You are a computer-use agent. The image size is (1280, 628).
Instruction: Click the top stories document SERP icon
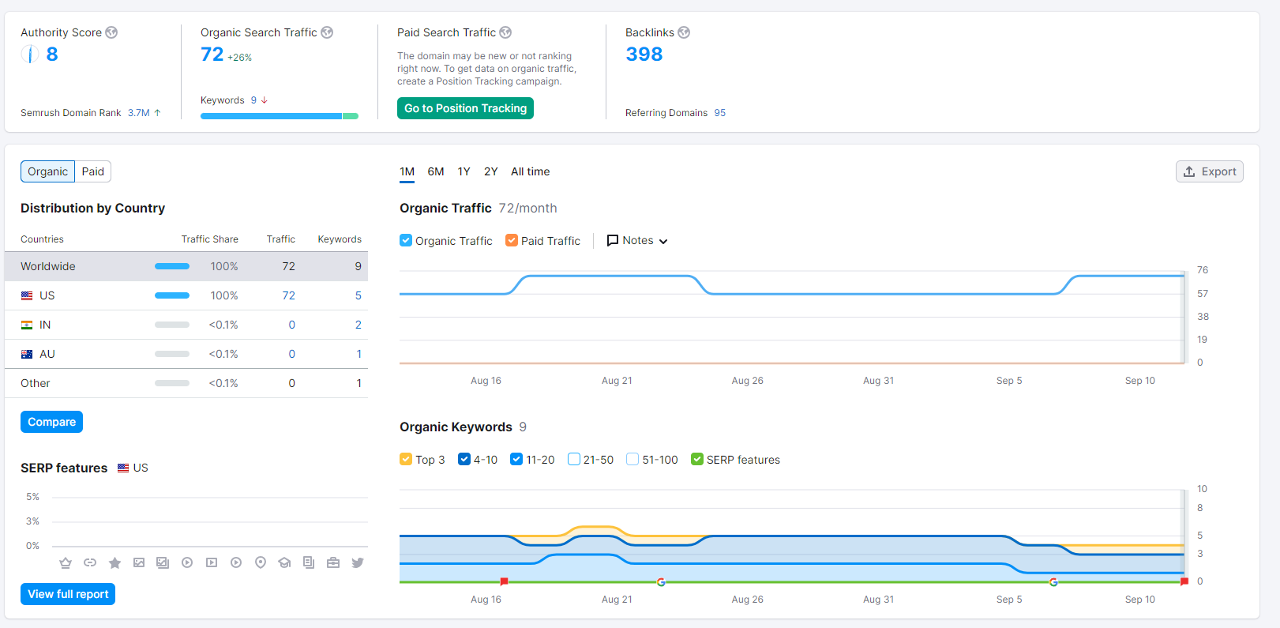pyautogui.click(x=309, y=562)
